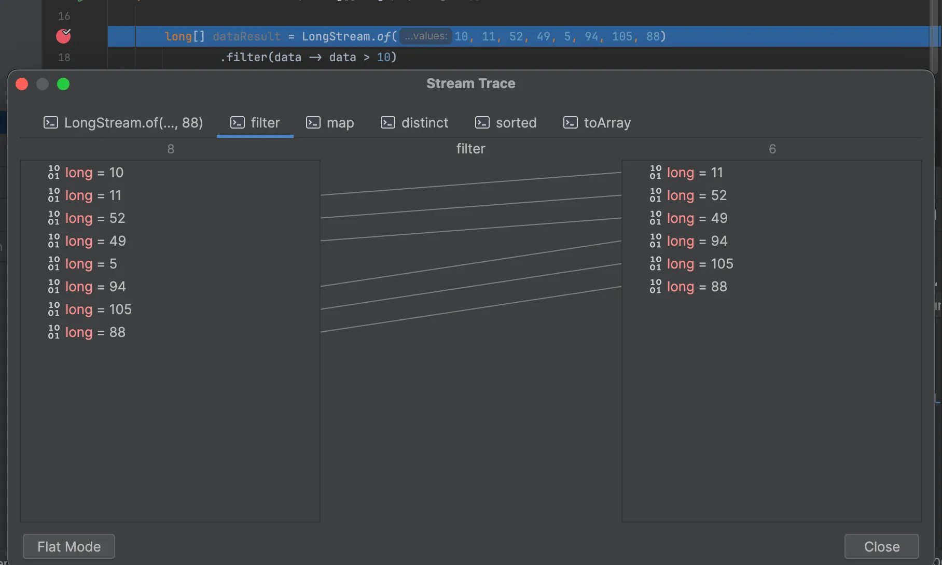Click the filter label between the lists
The height and width of the screenshot is (565, 942).
click(x=470, y=149)
